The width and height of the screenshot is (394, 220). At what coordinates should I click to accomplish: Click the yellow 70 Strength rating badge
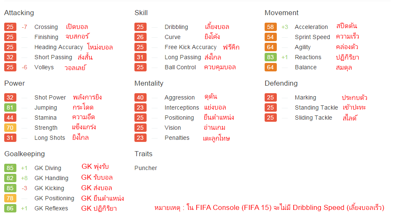[x=10, y=128]
